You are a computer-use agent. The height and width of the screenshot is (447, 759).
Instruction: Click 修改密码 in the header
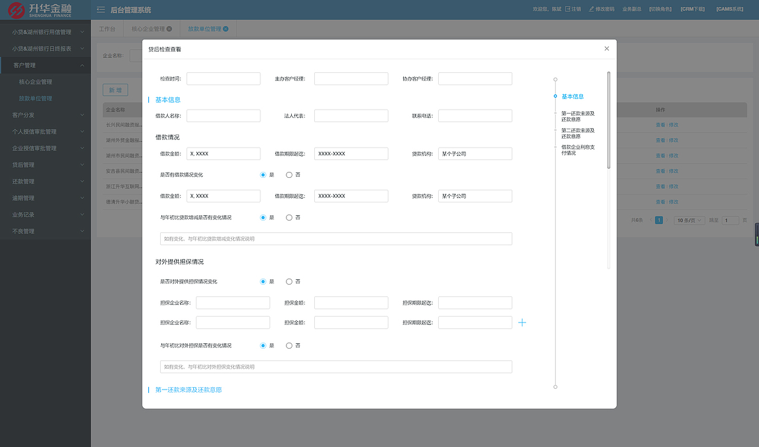[x=605, y=9]
